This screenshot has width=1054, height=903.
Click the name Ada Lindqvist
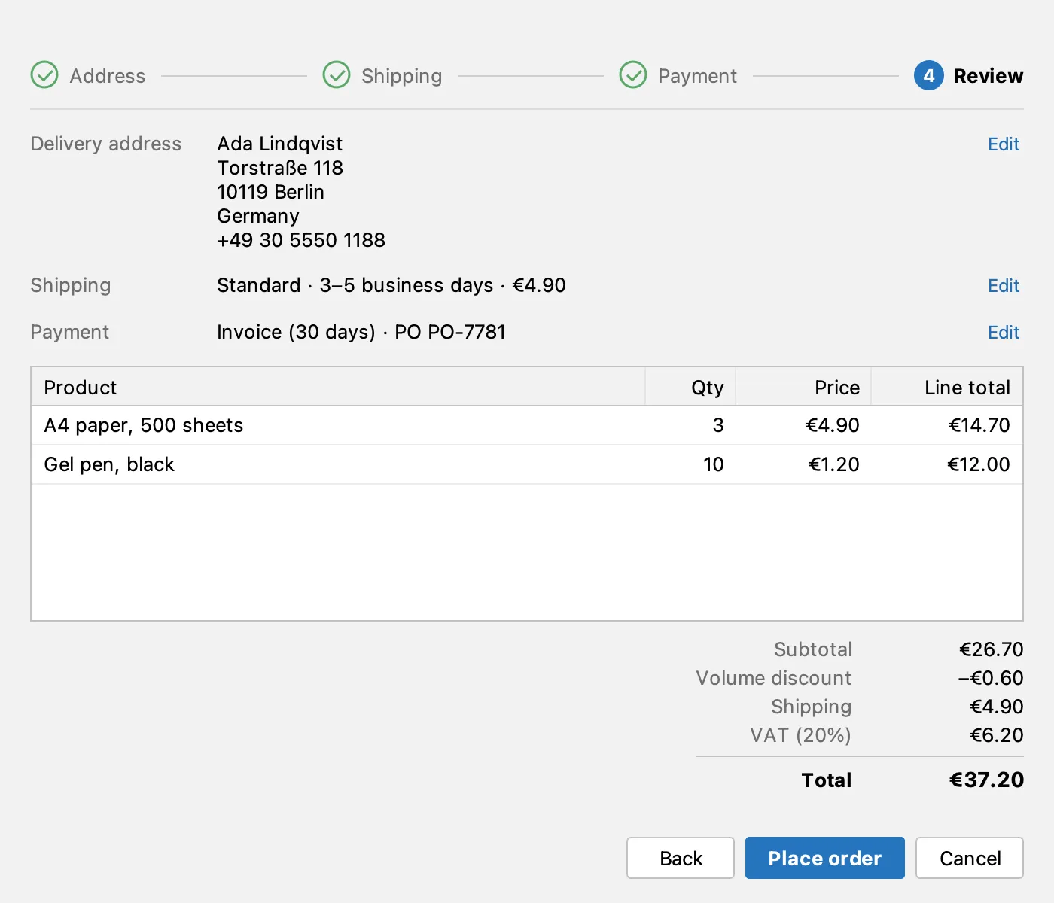279,144
